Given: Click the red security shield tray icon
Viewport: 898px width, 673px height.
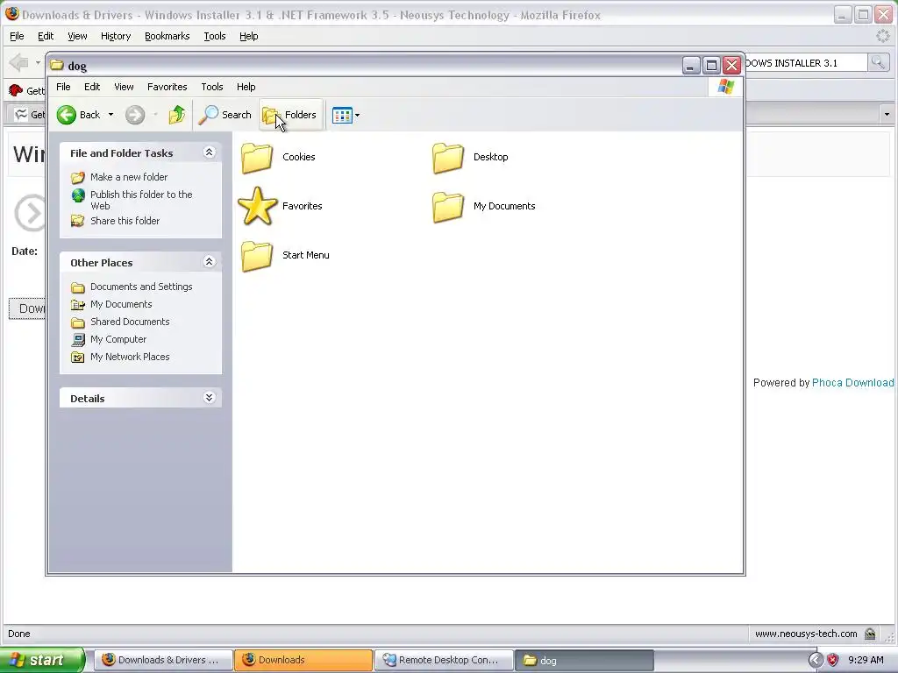Looking at the screenshot, I should point(833,660).
